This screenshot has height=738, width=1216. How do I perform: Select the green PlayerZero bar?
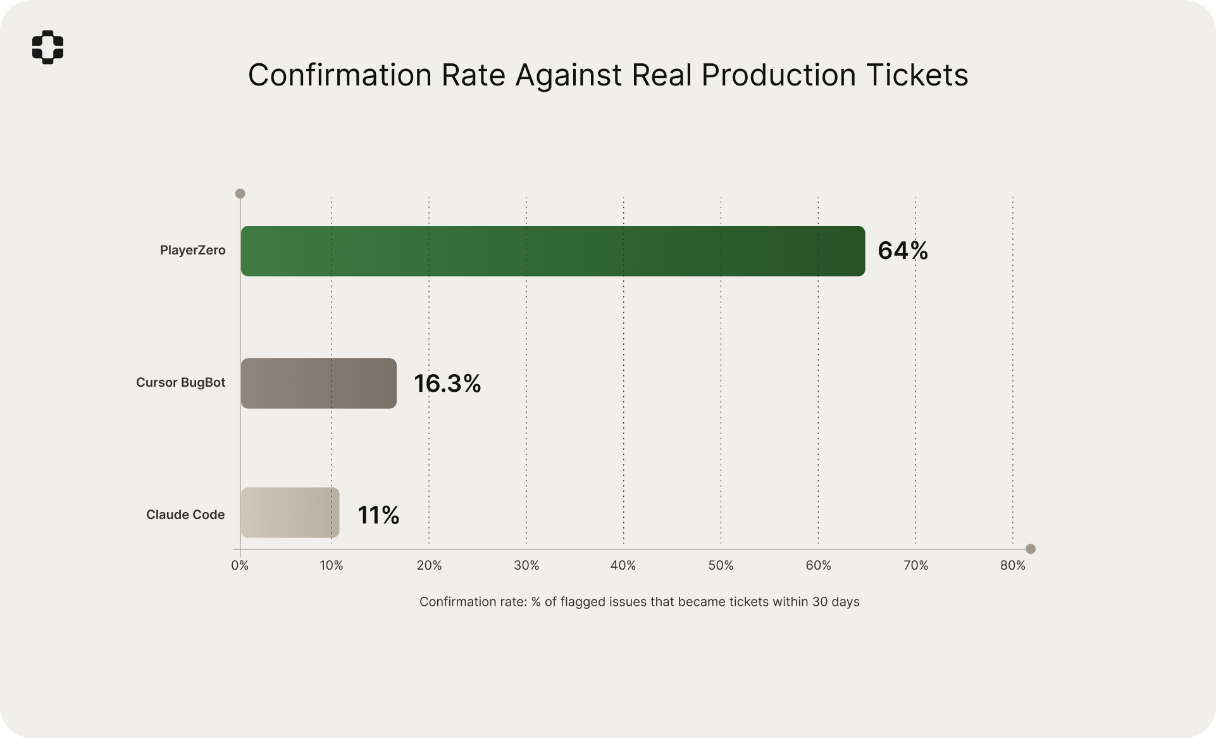point(552,251)
